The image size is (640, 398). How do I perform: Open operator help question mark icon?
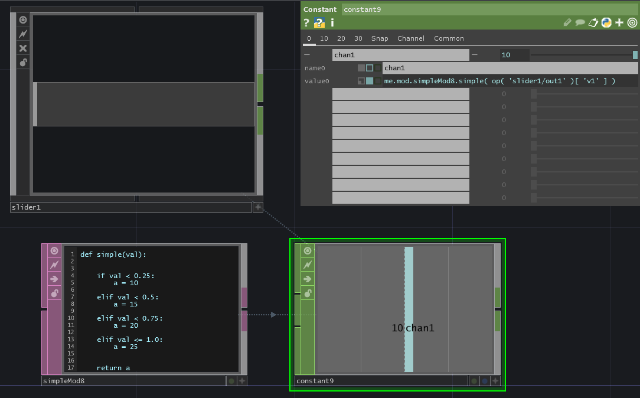[x=306, y=23]
